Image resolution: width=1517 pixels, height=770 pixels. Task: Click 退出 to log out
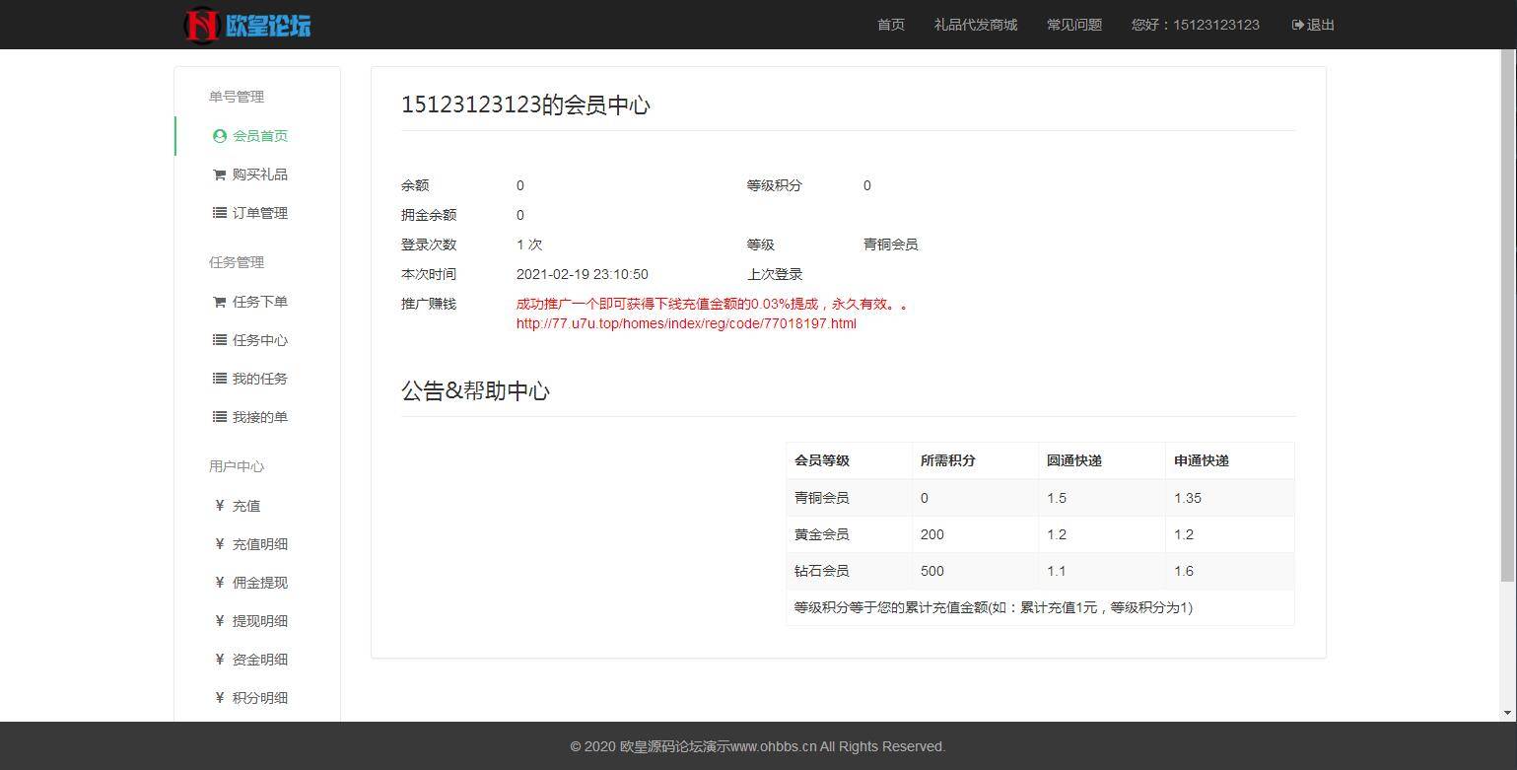click(x=1319, y=25)
